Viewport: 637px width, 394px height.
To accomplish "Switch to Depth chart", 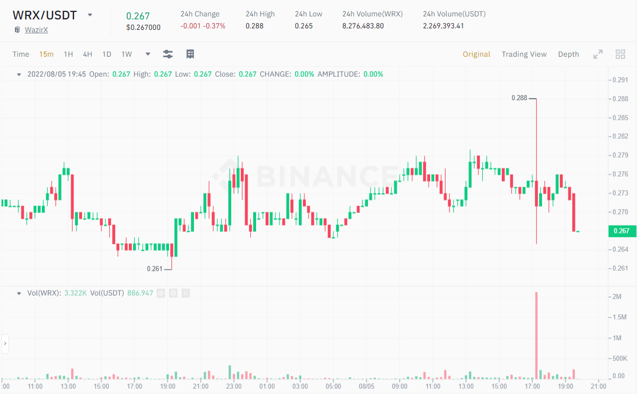I will point(568,54).
